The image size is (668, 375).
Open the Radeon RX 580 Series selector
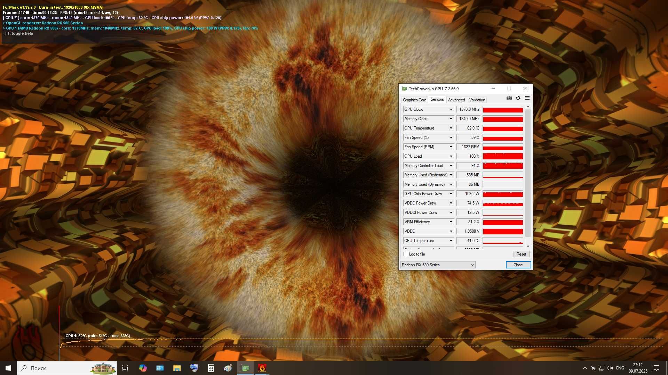click(x=438, y=265)
